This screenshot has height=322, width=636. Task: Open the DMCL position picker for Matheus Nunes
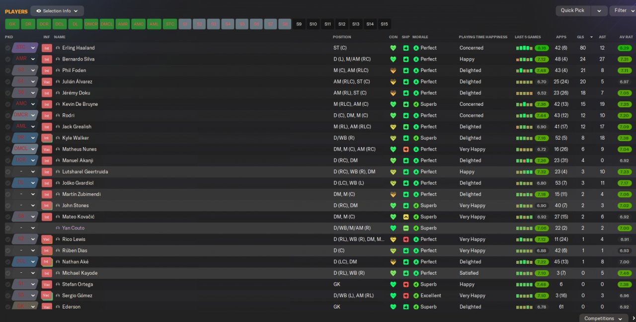(x=25, y=149)
